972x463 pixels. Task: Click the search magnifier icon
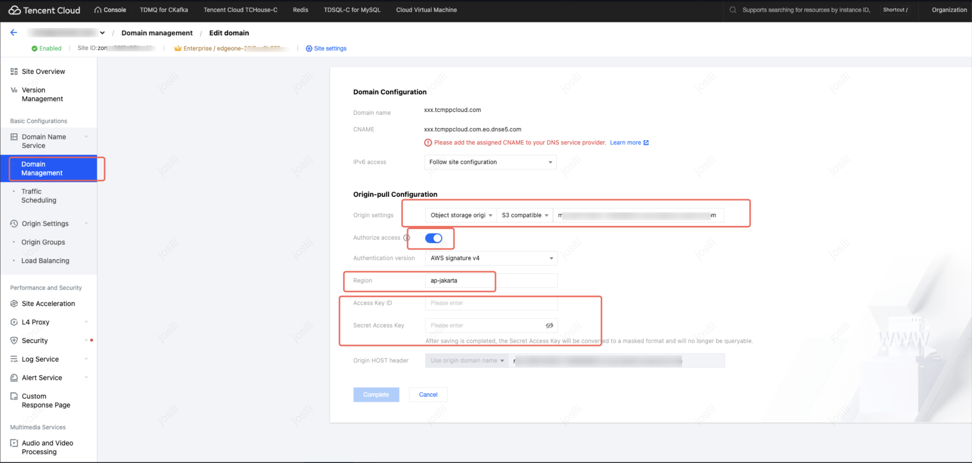point(733,10)
